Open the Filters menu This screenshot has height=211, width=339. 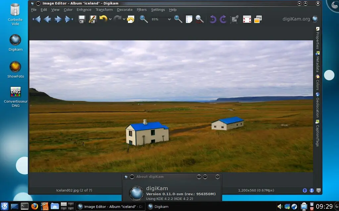point(142,10)
